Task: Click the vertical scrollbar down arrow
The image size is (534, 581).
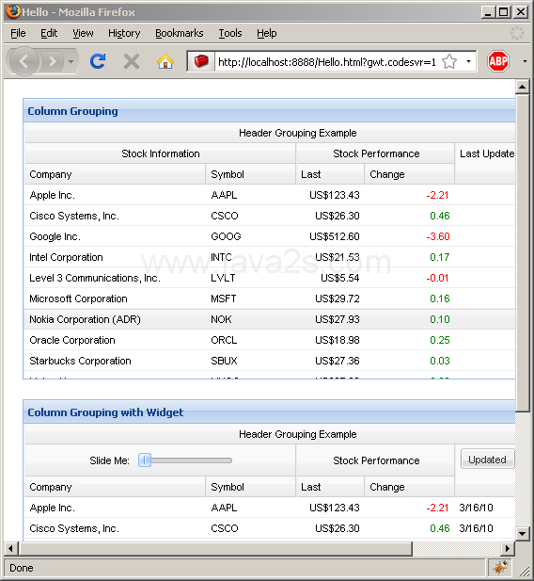Action: click(x=522, y=534)
